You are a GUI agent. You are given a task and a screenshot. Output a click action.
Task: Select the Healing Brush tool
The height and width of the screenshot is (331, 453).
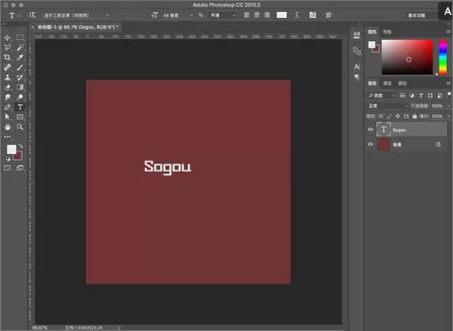8,67
